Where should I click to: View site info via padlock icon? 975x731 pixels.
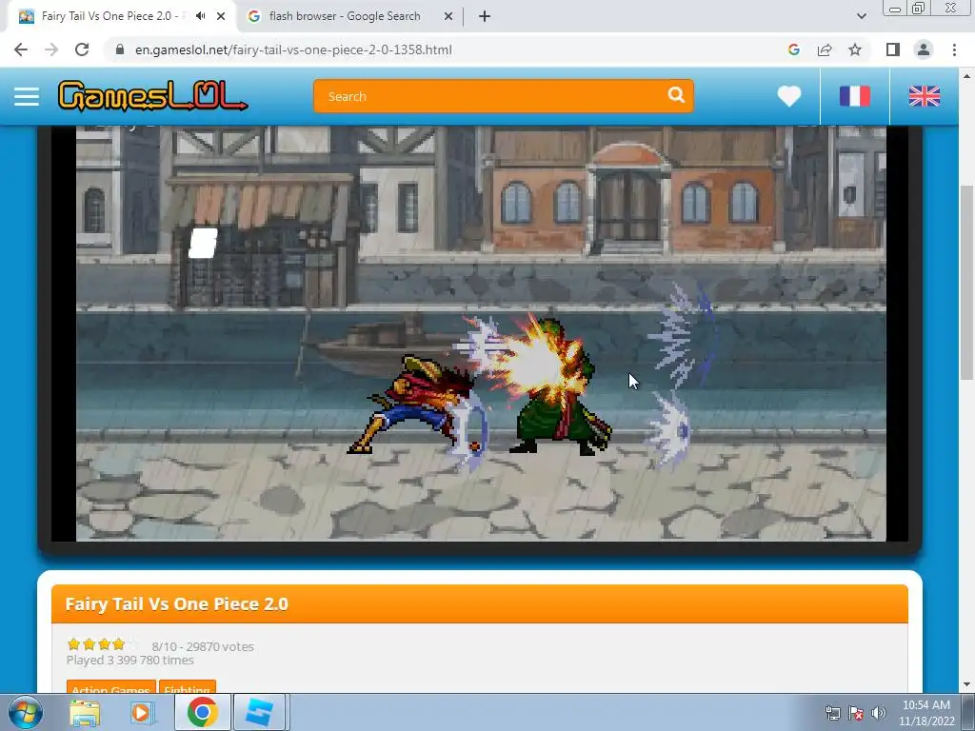[x=120, y=49]
